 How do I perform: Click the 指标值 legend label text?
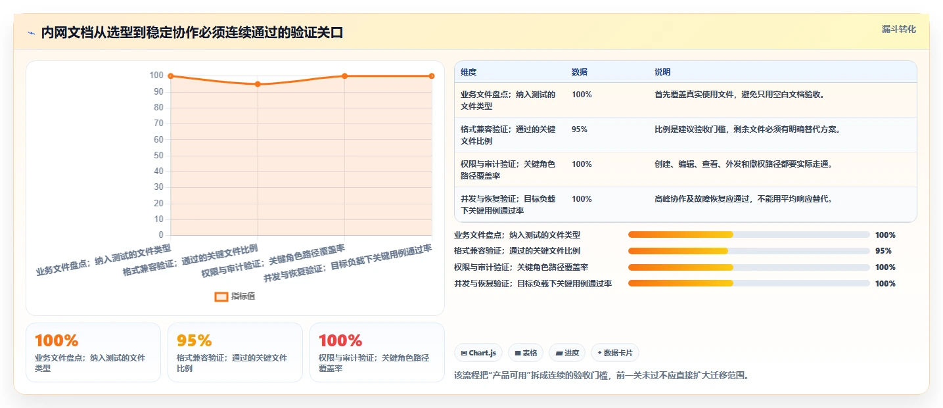click(243, 297)
